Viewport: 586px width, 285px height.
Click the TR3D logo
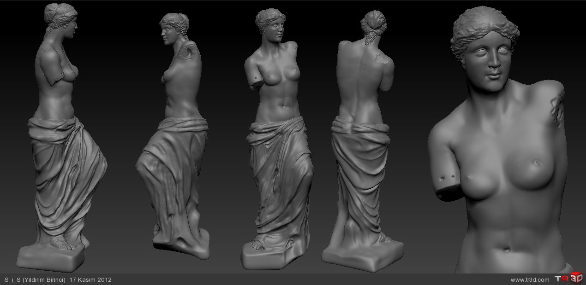(568, 279)
